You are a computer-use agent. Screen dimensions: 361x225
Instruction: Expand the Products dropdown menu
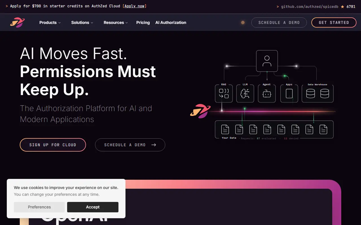click(50, 22)
